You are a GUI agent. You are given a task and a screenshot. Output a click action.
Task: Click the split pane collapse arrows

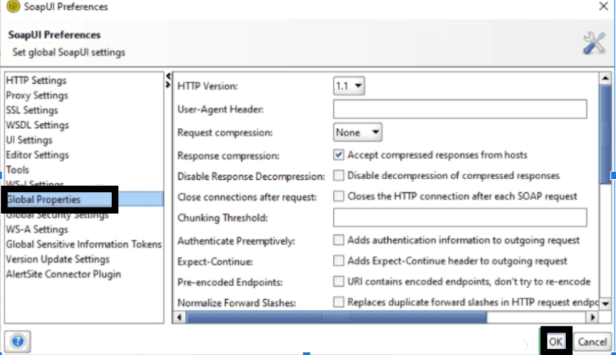tap(169, 80)
